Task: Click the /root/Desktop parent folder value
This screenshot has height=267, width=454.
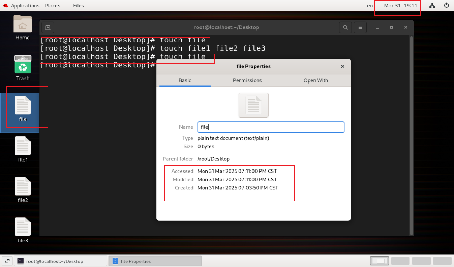Action: click(214, 159)
